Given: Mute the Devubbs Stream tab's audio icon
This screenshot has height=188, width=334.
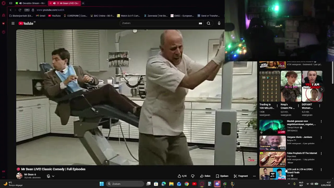Looking at the screenshot, I should (x=21, y=3).
